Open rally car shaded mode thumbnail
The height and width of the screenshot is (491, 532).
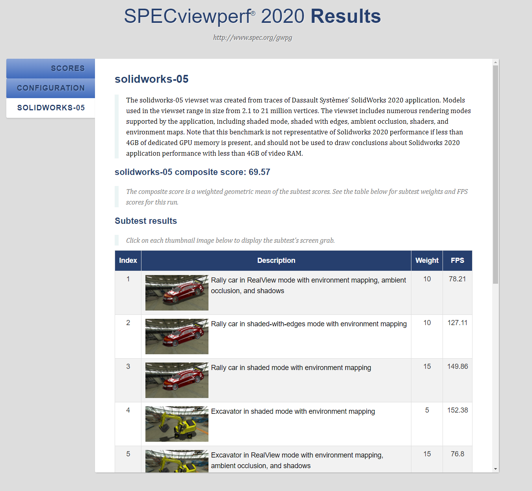(177, 380)
